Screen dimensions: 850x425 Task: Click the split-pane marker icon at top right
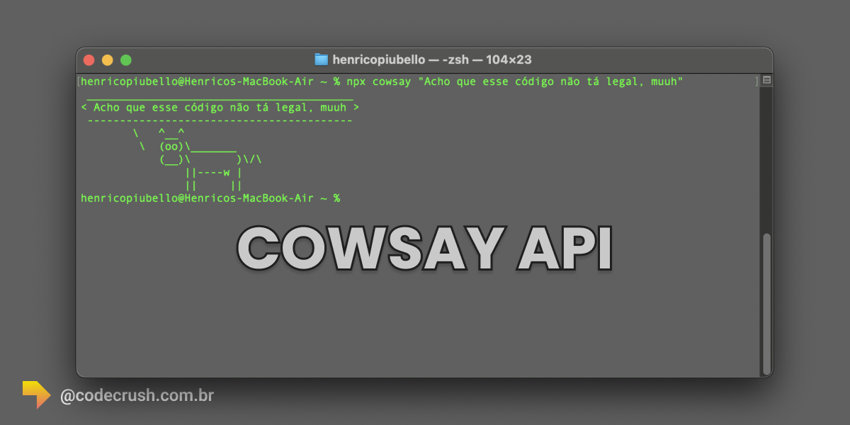pos(766,81)
